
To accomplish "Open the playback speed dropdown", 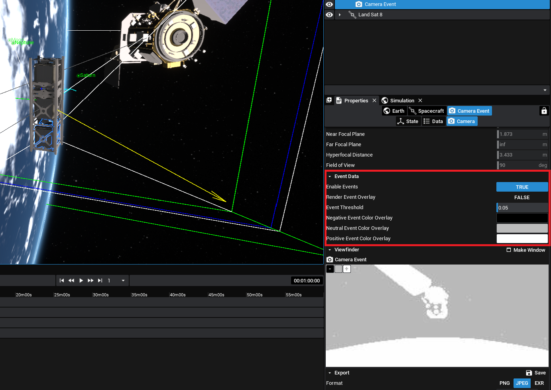I will point(123,280).
